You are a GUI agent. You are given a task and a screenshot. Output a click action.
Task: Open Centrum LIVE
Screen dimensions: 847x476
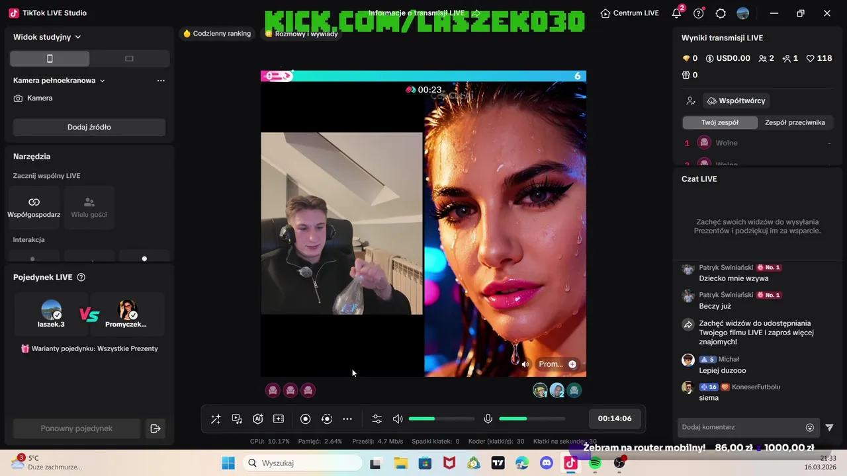(x=629, y=13)
